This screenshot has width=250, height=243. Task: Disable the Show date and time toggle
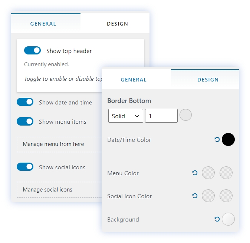click(x=25, y=102)
